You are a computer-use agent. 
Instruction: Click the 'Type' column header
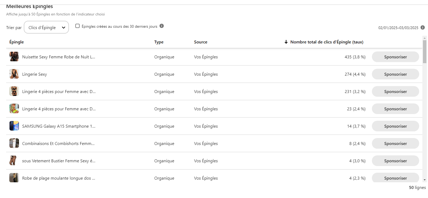(x=159, y=42)
